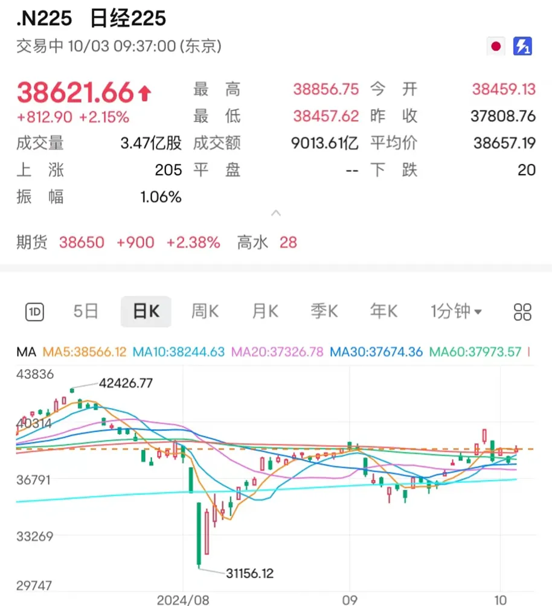This screenshot has height=606, width=552.
Task: Select the MA5:38566.12 indicator
Action: coord(85,352)
